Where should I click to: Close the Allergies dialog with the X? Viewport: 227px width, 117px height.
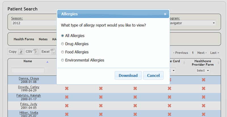click(165, 14)
